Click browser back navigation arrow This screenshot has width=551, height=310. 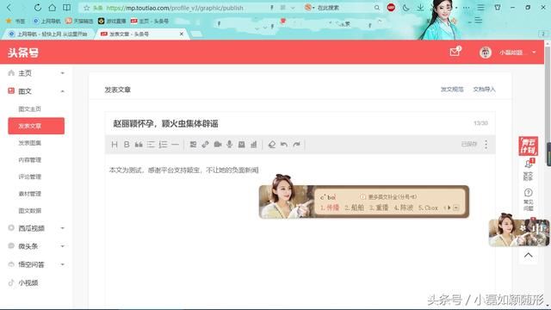click(9, 8)
